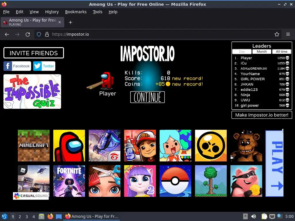The height and width of the screenshot is (221, 295).
Task: Switch to workspace 4 in taskbar
Action: coord(34,217)
